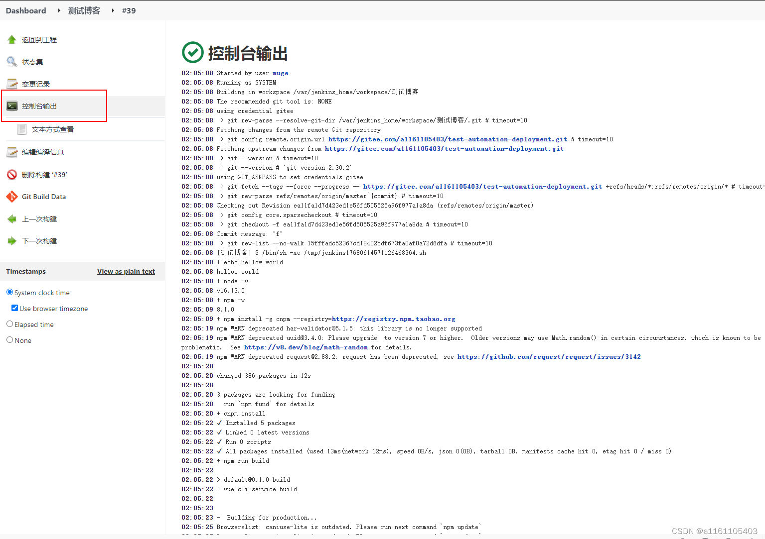Open 变更记录 sidebar entry
The height and width of the screenshot is (539, 765).
pos(36,84)
